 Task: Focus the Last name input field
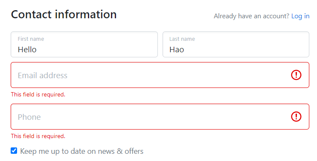coord(236,44)
